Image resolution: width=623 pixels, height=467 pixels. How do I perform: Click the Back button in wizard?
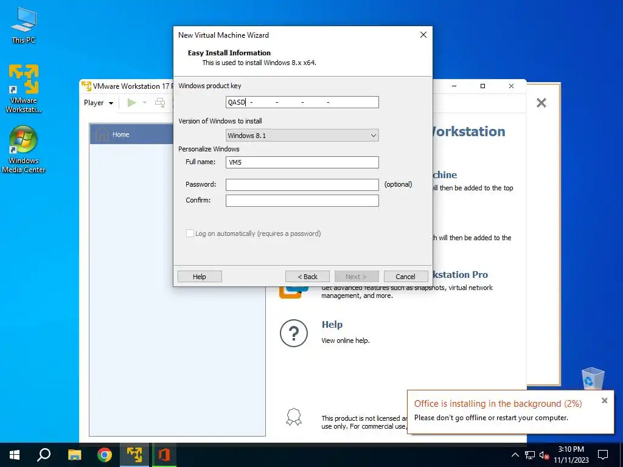point(307,277)
